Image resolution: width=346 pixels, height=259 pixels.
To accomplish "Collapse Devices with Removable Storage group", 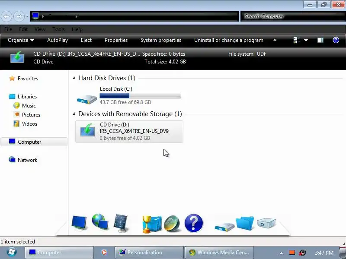I will point(74,114).
